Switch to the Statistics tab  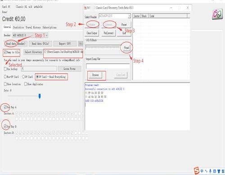pyautogui.click(x=18, y=27)
